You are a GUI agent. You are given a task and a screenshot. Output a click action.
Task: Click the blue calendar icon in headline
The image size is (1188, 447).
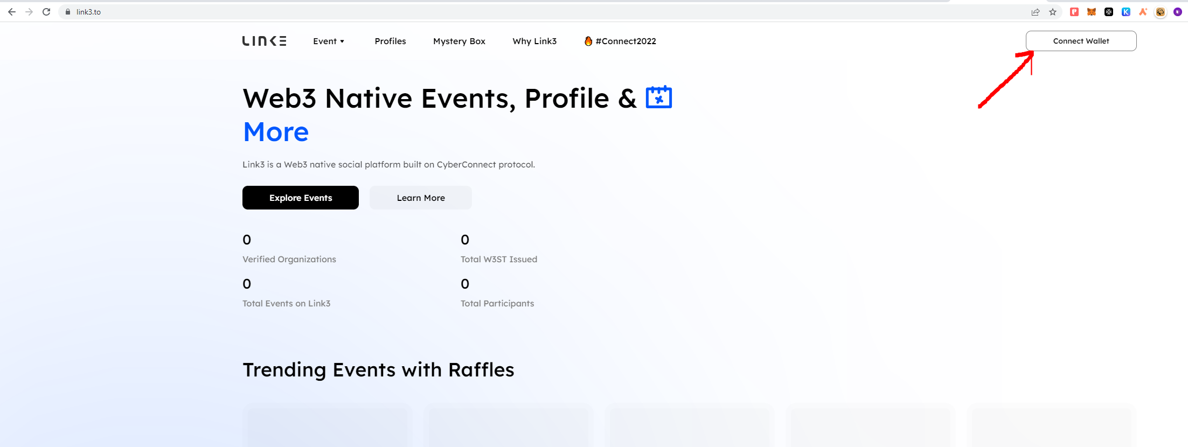[658, 97]
